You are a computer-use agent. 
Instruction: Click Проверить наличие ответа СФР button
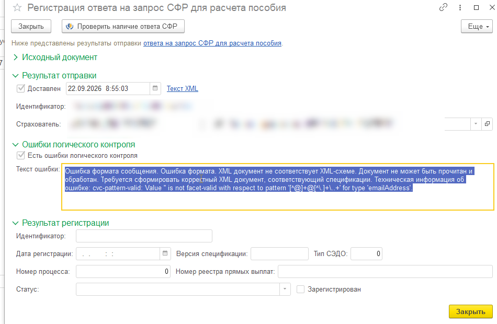pos(123,26)
